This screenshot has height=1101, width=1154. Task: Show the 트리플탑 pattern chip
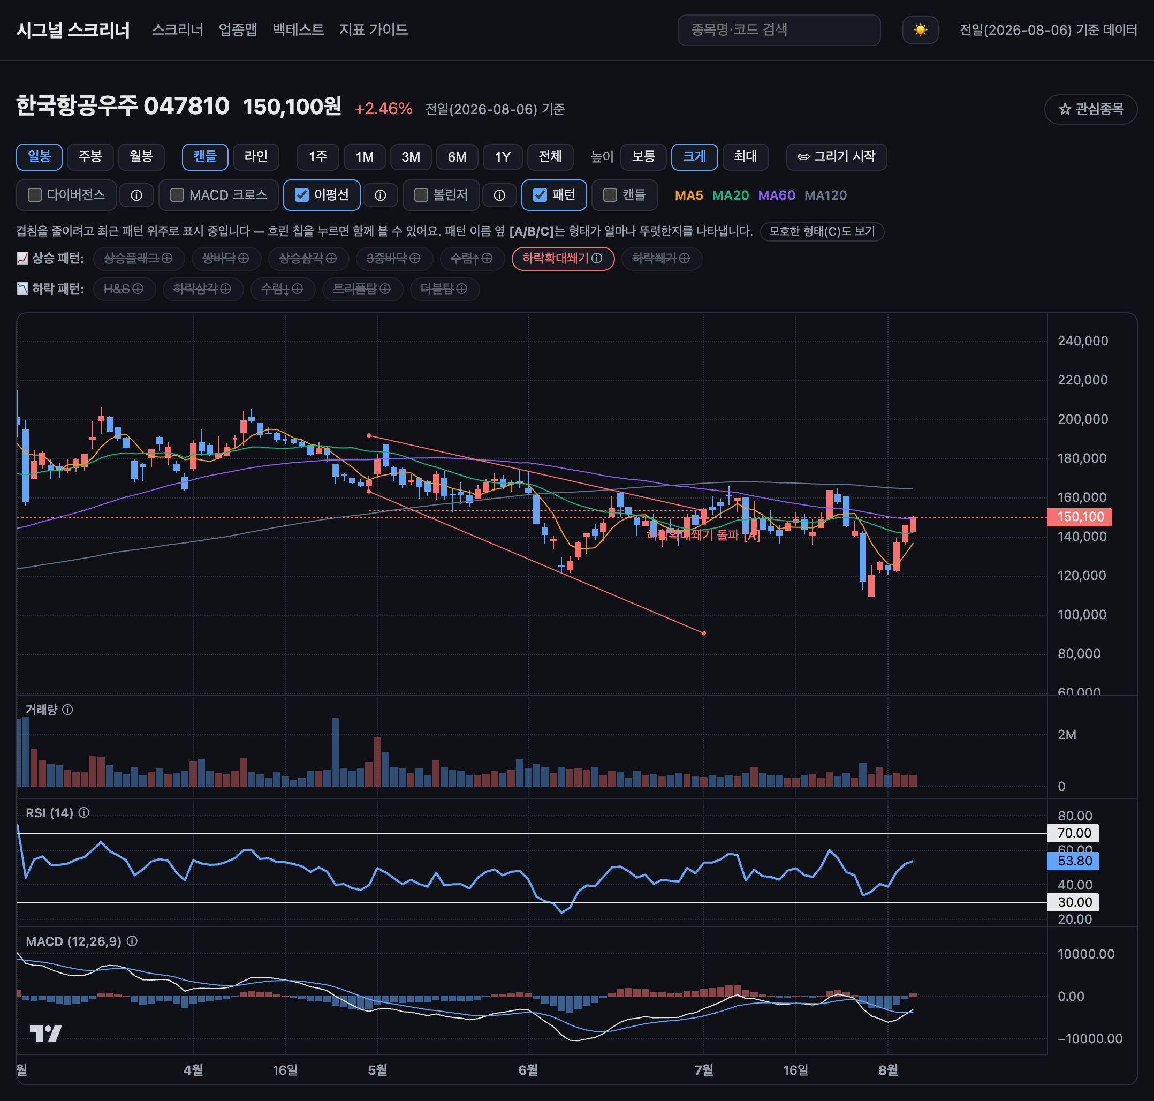(x=362, y=289)
